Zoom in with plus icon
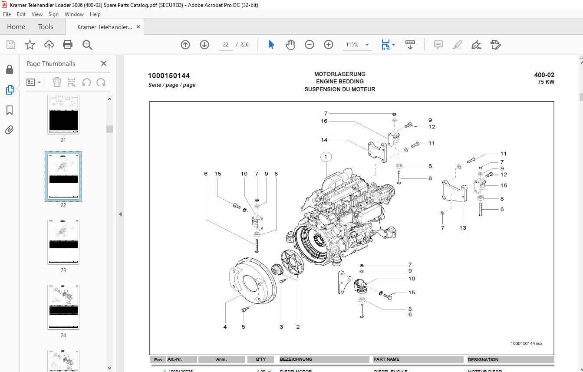583x372 pixels. pos(329,45)
